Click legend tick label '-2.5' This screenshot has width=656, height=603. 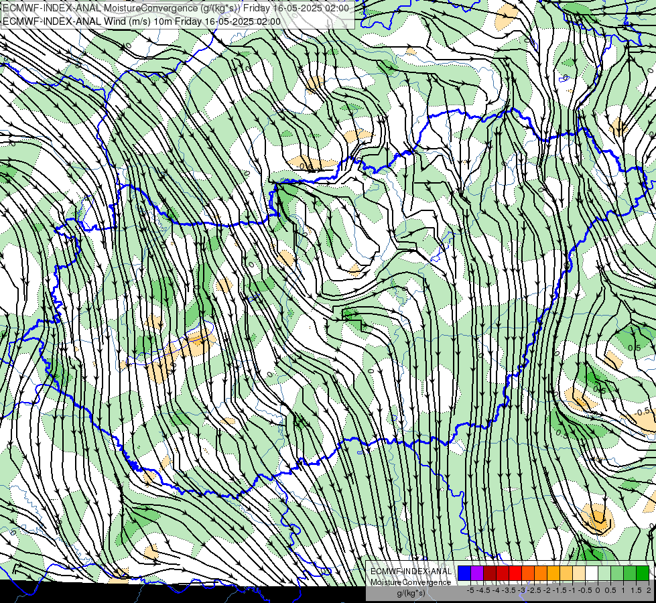click(535, 590)
